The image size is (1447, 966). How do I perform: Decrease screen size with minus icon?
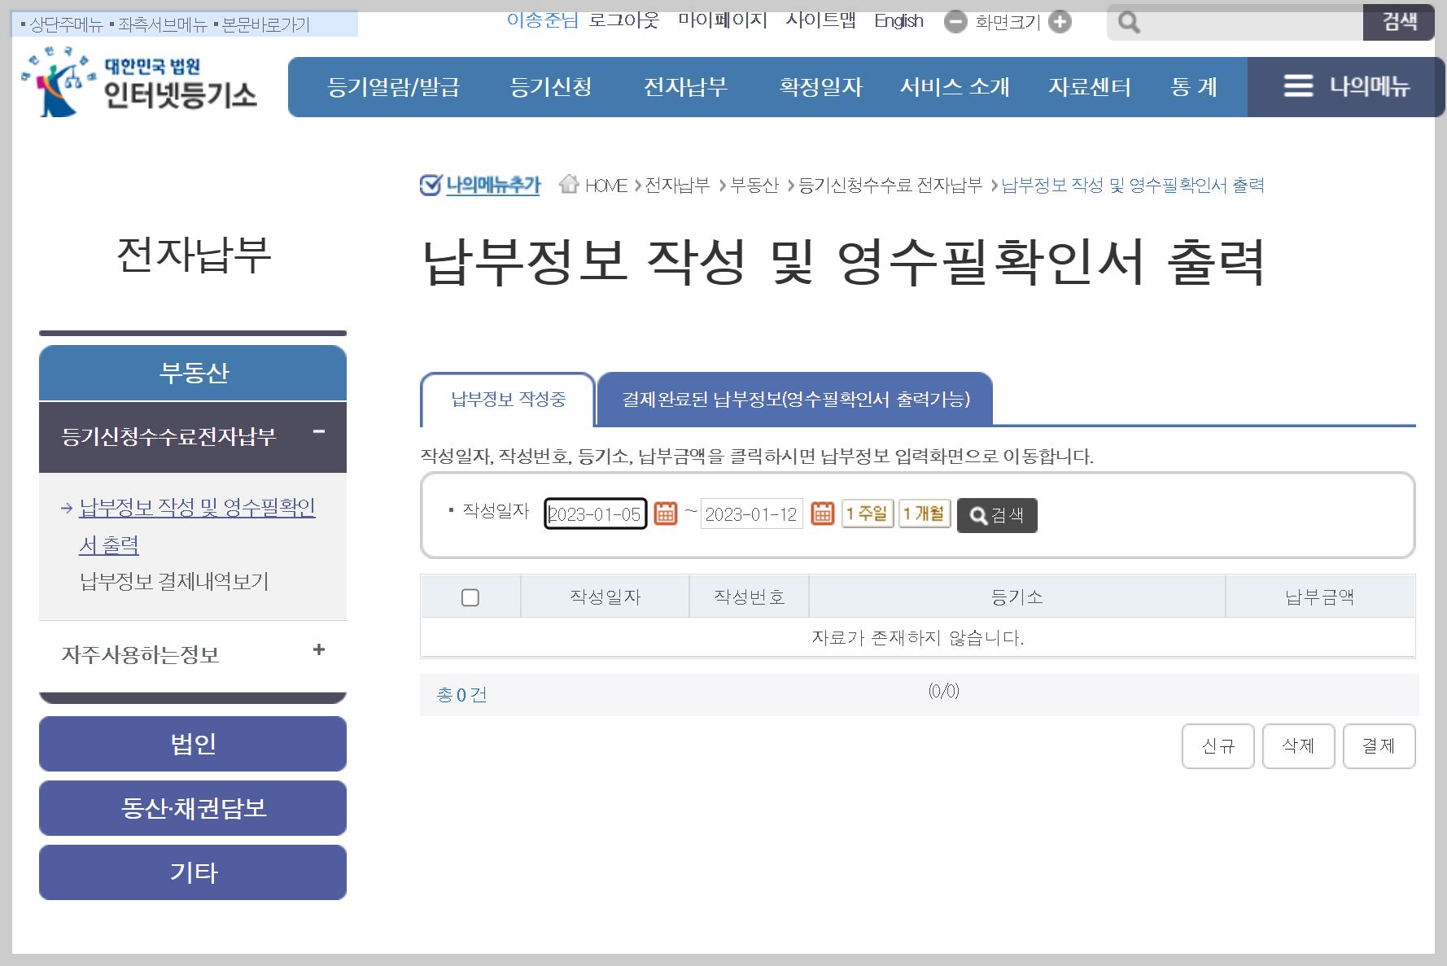[955, 22]
